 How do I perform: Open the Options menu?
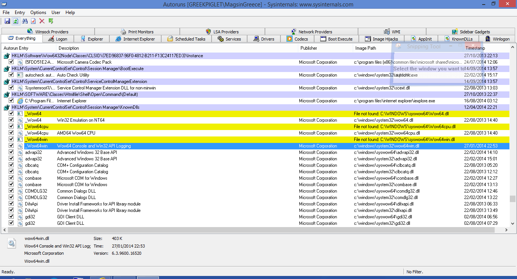pyautogui.click(x=38, y=13)
